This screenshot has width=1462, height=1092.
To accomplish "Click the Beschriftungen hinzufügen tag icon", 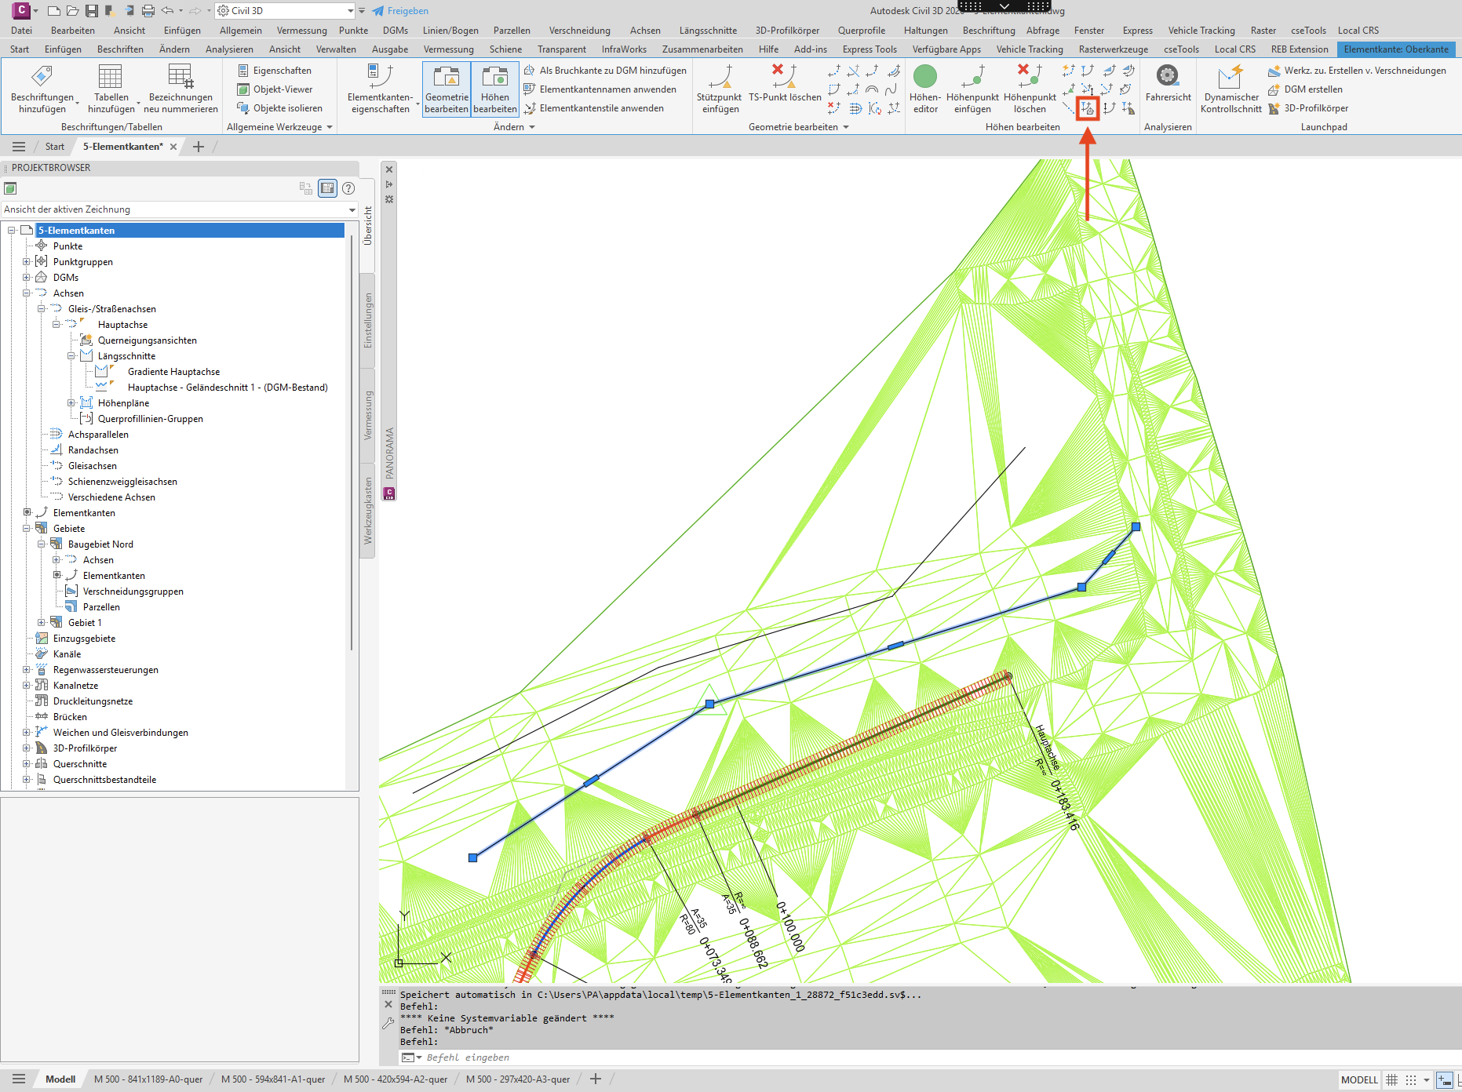I will pos(42,76).
